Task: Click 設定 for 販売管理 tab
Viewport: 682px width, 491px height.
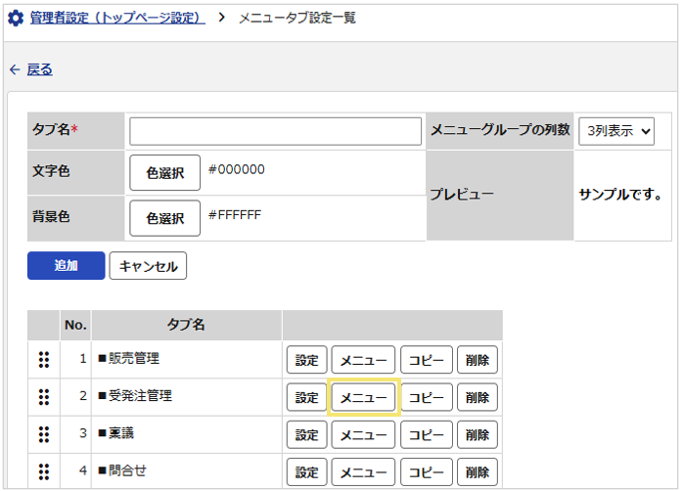Action: point(306,360)
